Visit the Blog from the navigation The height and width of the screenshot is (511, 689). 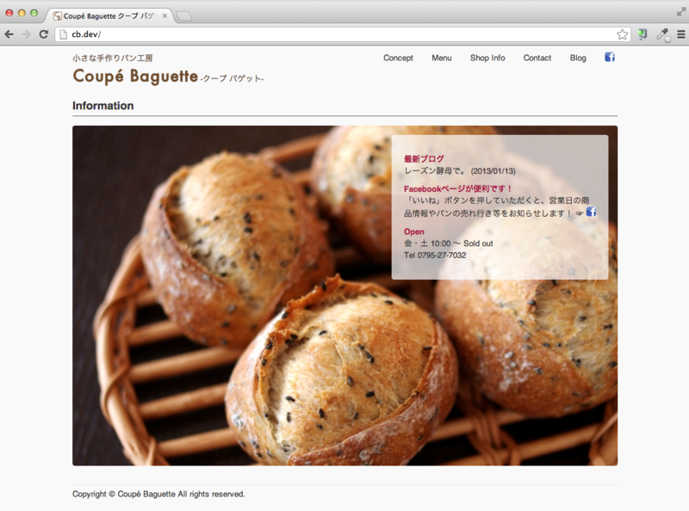577,58
